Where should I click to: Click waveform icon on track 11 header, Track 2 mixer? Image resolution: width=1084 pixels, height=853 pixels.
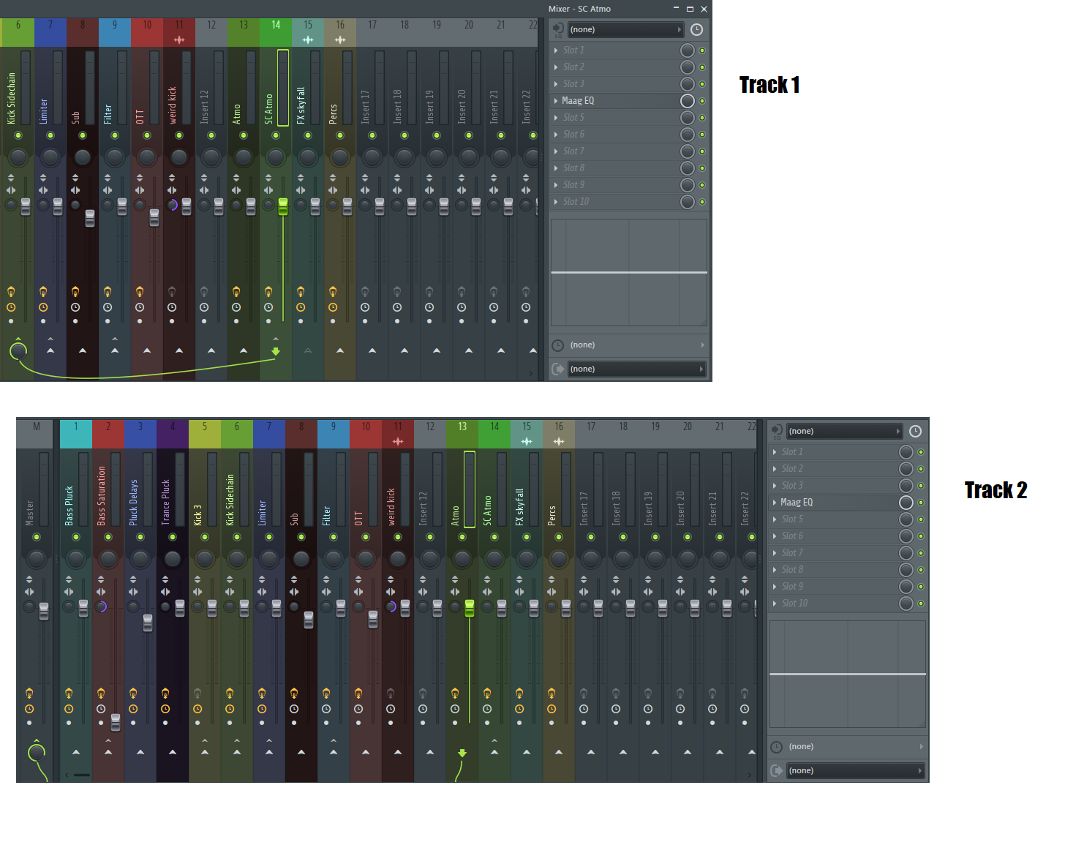398,441
